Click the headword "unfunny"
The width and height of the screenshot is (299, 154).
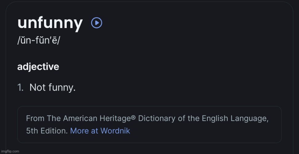50,23
